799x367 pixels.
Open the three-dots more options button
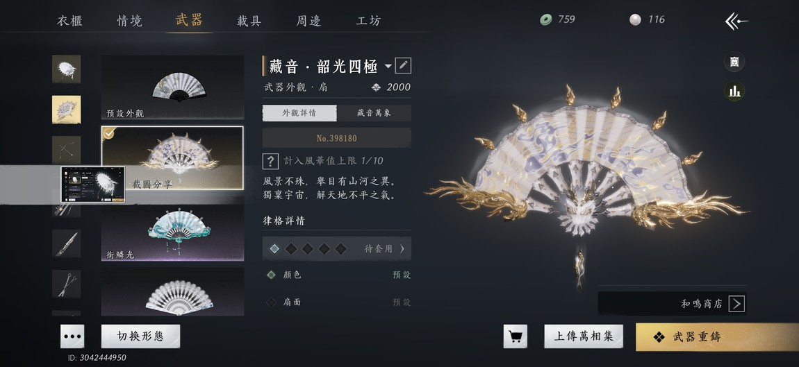tap(72, 336)
